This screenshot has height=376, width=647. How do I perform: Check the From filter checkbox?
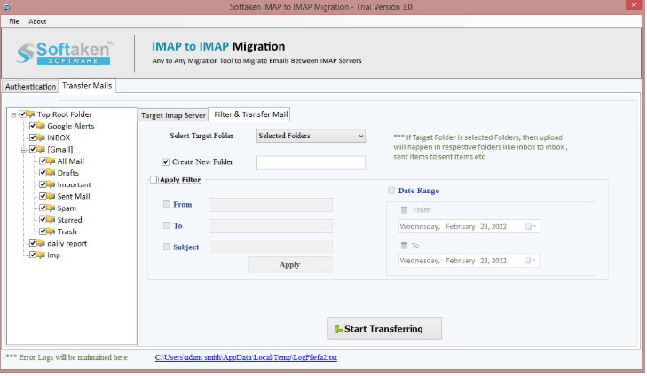(x=167, y=204)
